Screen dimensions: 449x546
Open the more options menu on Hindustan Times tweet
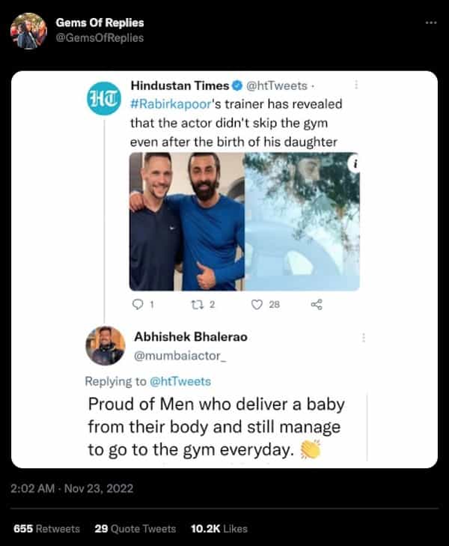pos(356,85)
